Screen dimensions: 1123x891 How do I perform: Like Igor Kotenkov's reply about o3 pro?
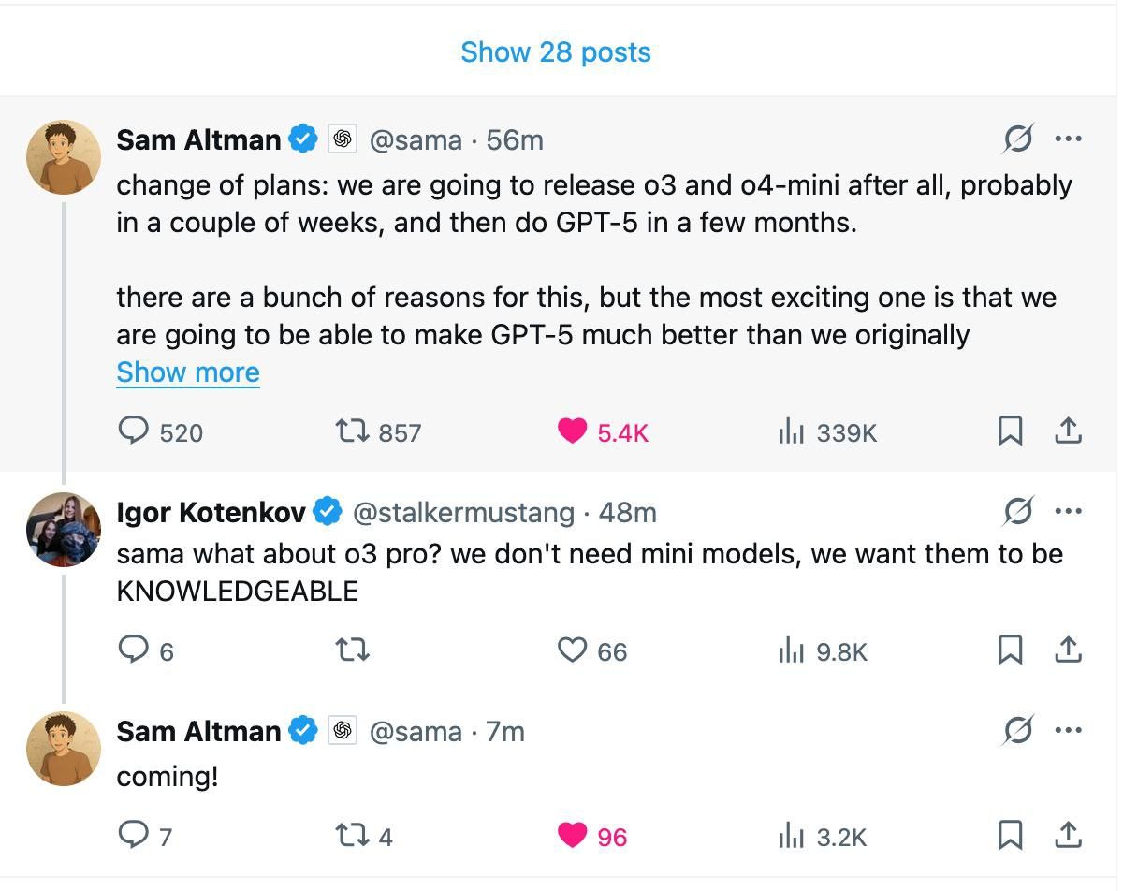tap(572, 650)
